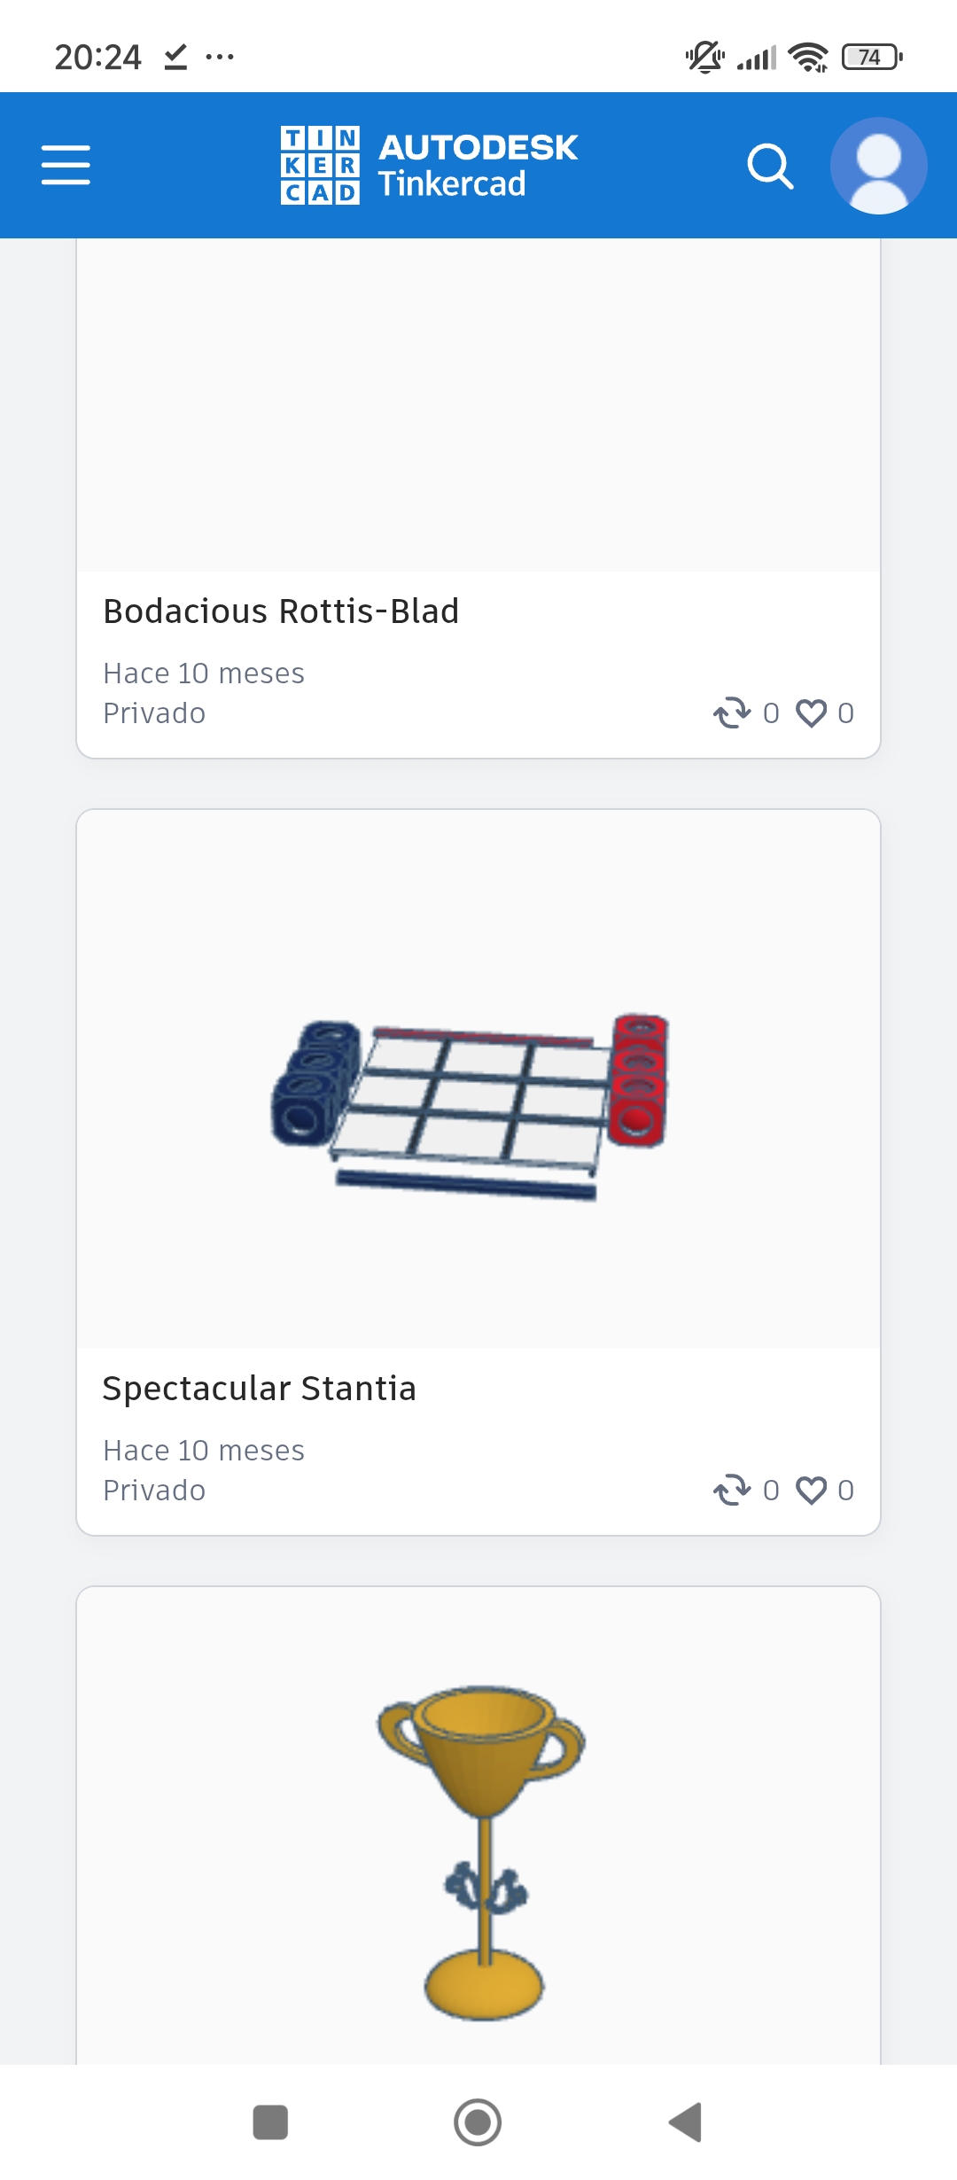Tap remix icon on Spectacular Stantia

point(732,1491)
